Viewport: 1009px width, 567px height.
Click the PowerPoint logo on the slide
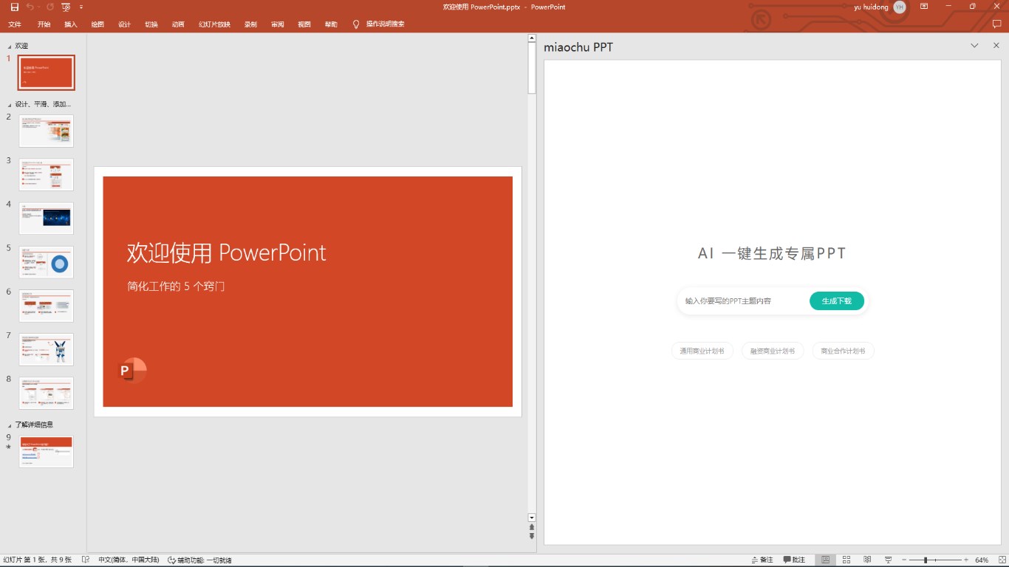pos(133,371)
